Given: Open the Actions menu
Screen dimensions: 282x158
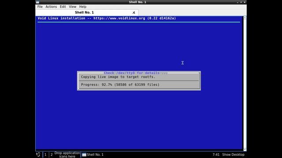Looking at the screenshot, I should 51,7.
